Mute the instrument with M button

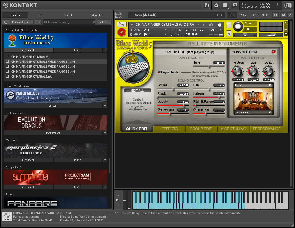[229, 34]
